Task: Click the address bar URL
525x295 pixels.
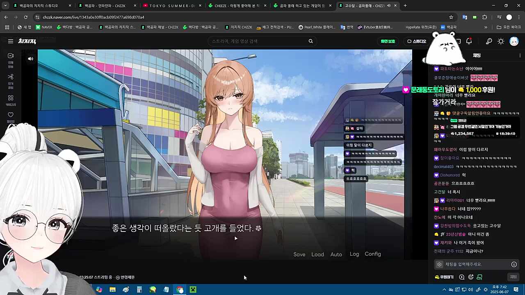Action: click(x=94, y=17)
